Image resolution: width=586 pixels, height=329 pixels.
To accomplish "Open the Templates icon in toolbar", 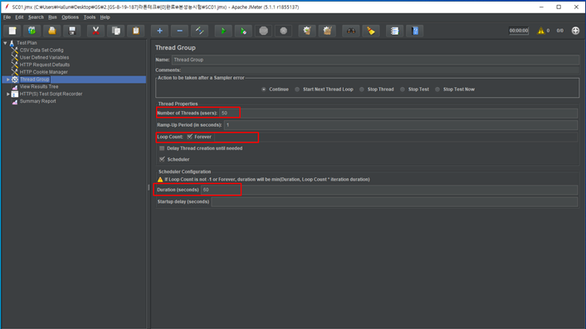I will click(x=32, y=31).
